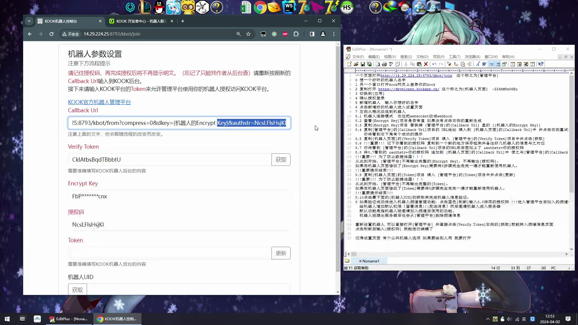Toggle line numbers display in EditPlus
578x325 pixels.
(498, 64)
